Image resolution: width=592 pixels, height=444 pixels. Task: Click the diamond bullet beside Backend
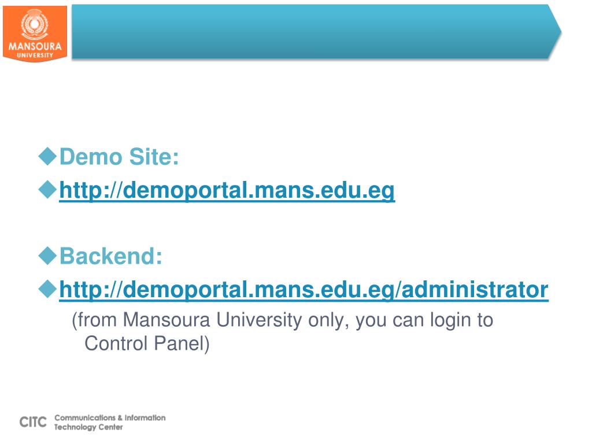point(47,256)
